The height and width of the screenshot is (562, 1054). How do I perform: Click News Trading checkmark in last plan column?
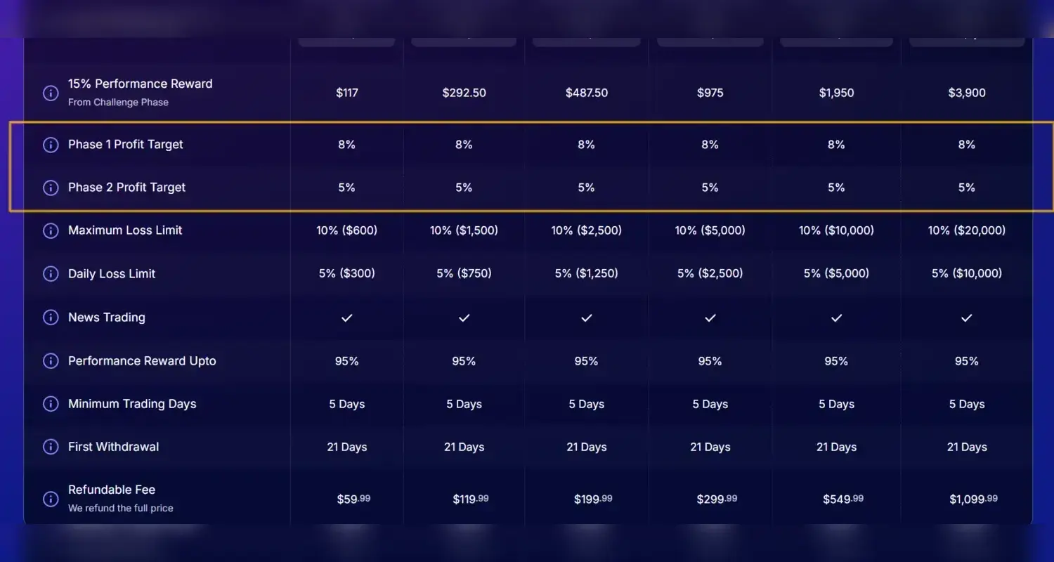(967, 318)
